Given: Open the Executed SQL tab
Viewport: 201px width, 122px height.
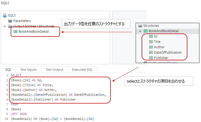Looking at the screenshot, I should tap(82, 70).
